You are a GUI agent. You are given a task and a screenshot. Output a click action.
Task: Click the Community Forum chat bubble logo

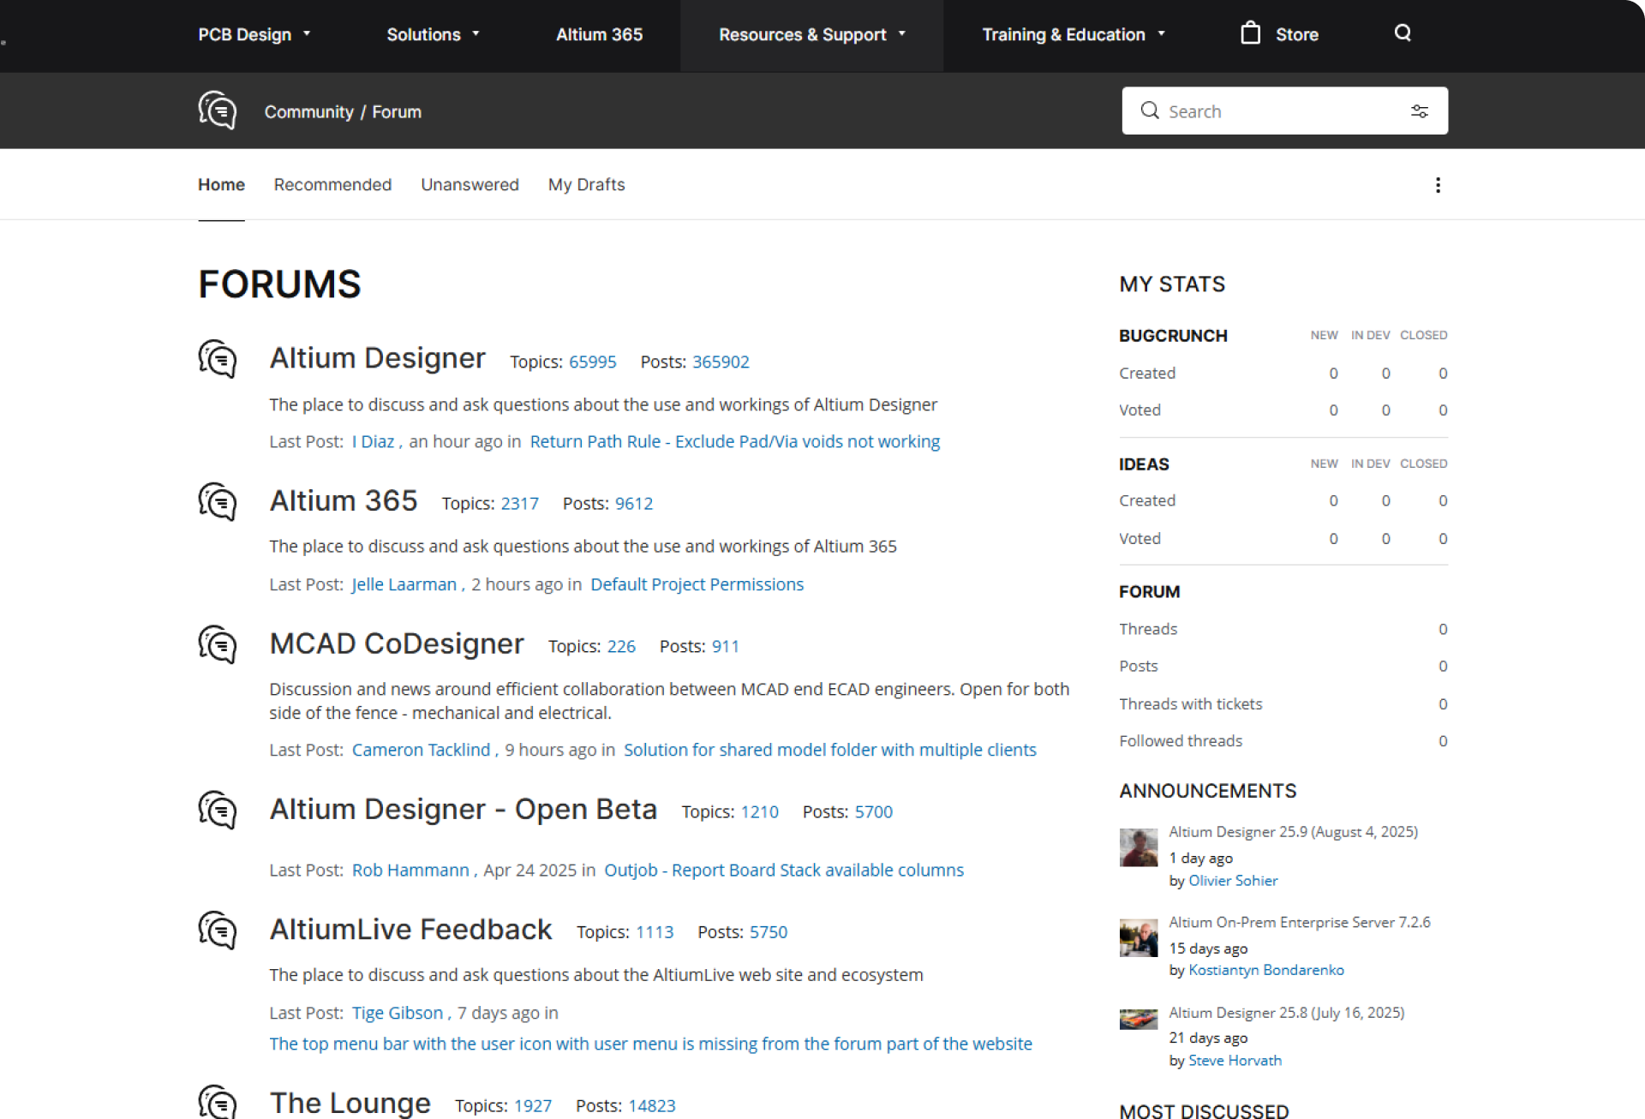tap(218, 111)
